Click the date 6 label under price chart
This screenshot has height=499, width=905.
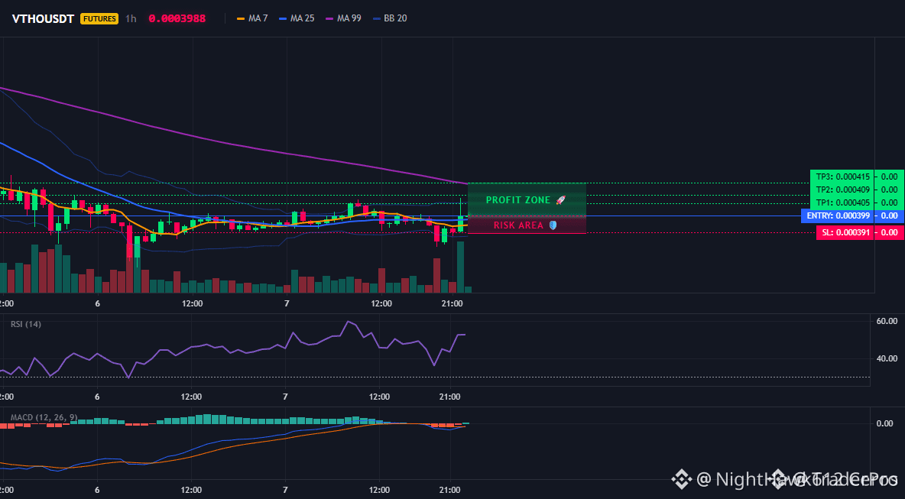[x=98, y=303]
